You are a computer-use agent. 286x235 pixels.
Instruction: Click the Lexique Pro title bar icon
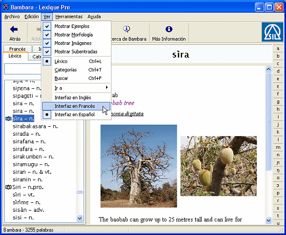pos(6,7)
